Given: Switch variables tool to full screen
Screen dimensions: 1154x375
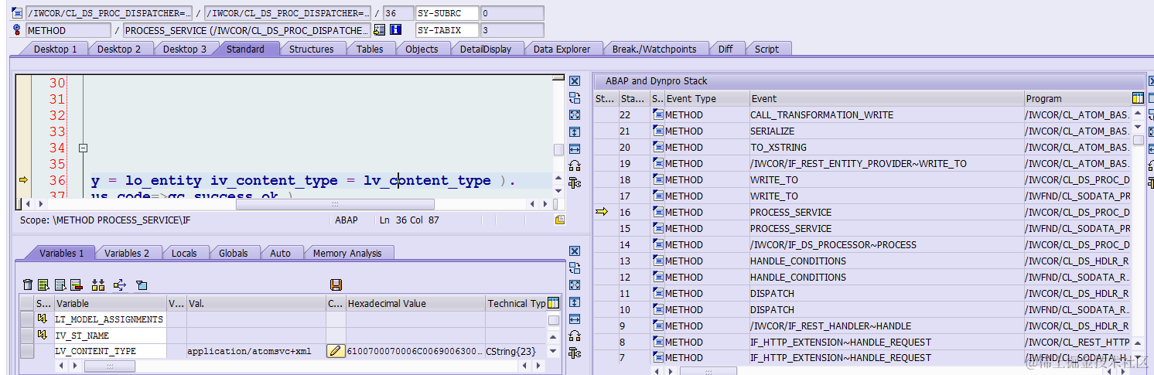Looking at the screenshot, I should pyautogui.click(x=575, y=285).
